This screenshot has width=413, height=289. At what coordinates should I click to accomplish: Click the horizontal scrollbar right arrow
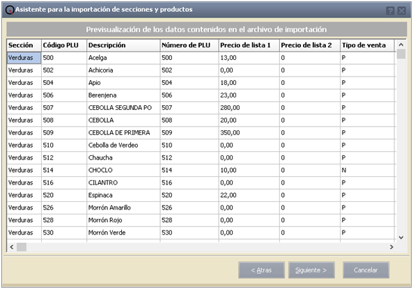(391, 247)
